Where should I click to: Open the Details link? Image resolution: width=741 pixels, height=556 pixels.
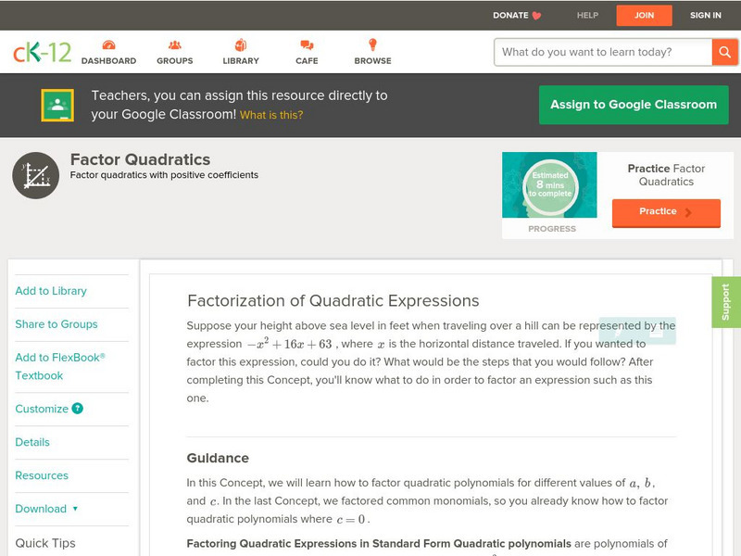(32, 442)
